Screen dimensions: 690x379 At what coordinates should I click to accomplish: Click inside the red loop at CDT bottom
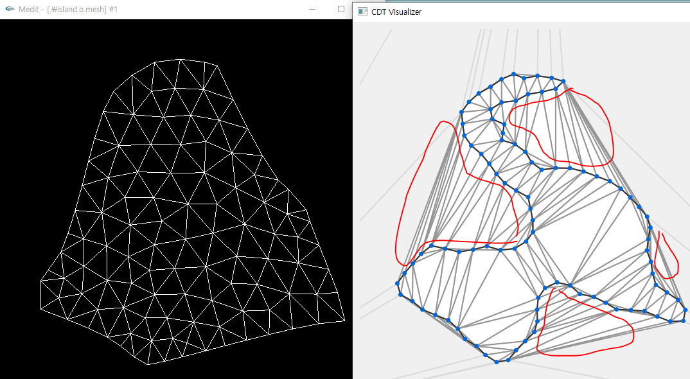pos(578,328)
